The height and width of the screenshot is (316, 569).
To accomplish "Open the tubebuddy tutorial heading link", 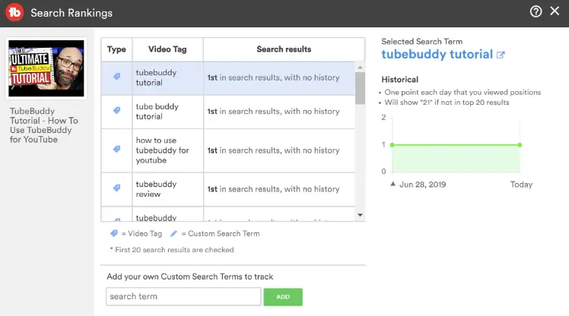I will click(x=437, y=55).
